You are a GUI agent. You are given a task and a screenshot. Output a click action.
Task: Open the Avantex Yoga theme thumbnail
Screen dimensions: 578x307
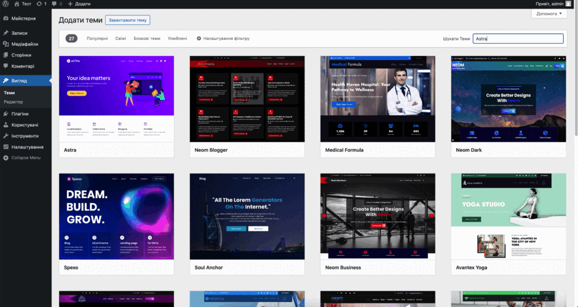point(509,217)
